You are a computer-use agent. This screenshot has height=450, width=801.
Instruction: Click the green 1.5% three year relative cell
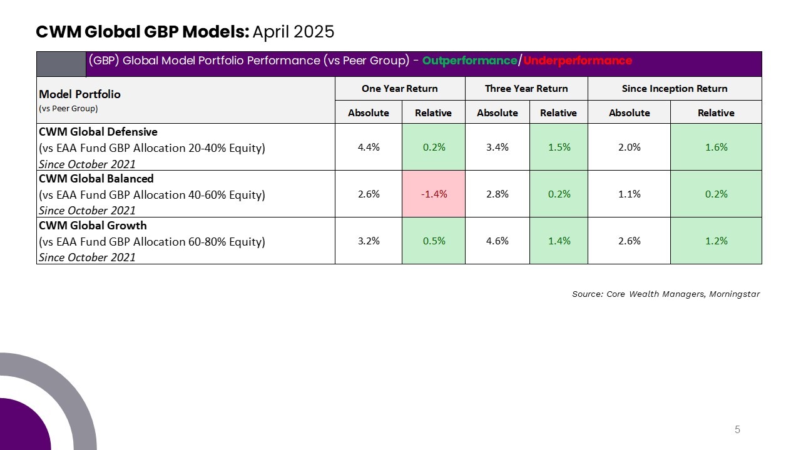point(558,147)
